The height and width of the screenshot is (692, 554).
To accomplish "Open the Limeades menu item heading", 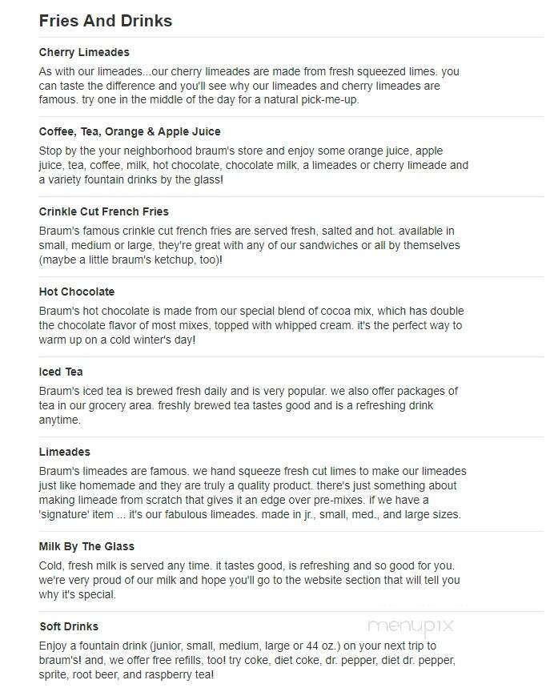I will pyautogui.click(x=64, y=452).
